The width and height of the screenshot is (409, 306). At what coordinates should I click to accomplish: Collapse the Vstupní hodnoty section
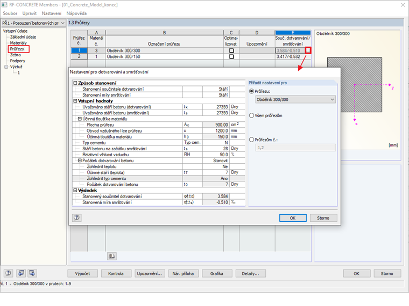(75, 101)
